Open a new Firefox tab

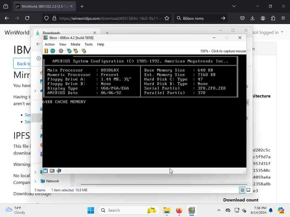point(82,6)
